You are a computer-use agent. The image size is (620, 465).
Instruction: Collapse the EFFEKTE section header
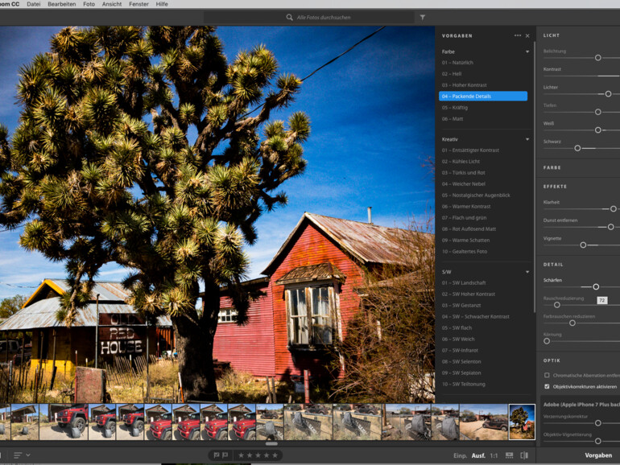555,187
